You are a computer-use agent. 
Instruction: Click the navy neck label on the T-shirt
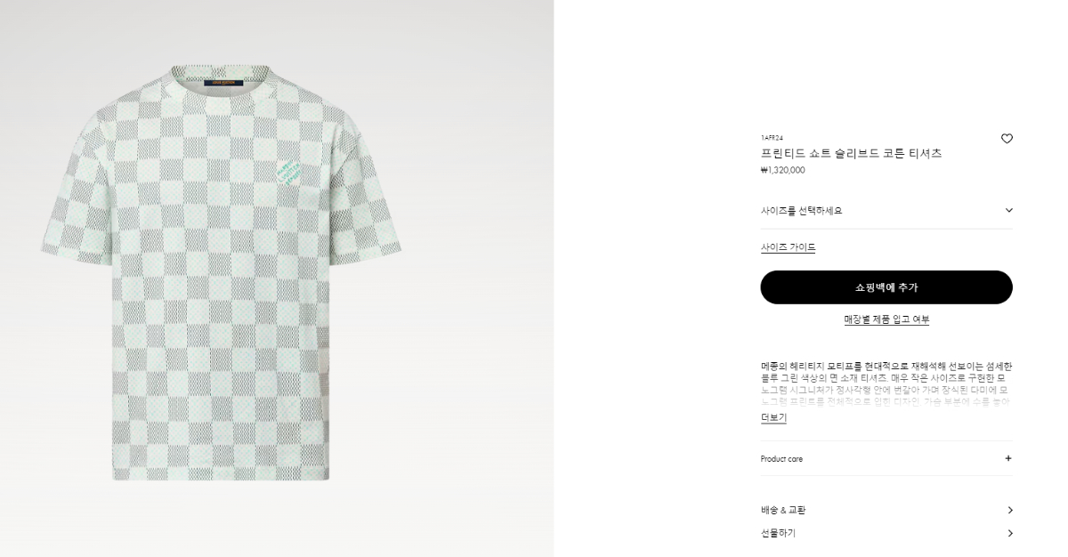click(x=223, y=83)
